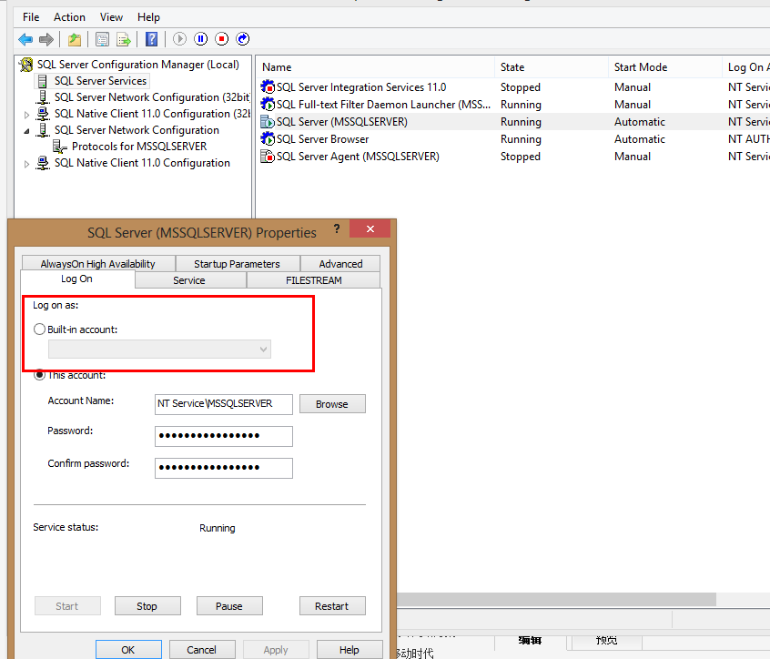This screenshot has width=770, height=659.
Task: Click the Confirm password input field
Action: pyautogui.click(x=224, y=468)
